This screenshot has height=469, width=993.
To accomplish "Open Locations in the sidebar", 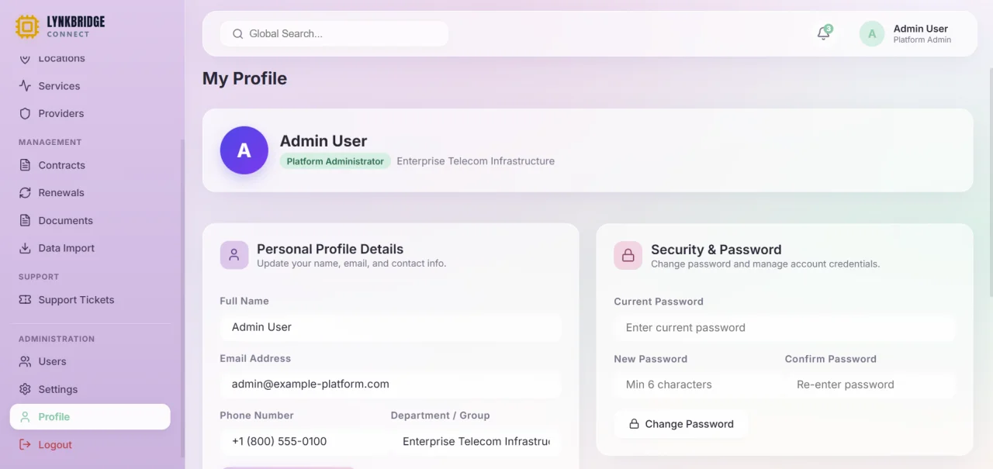I will point(90,58).
